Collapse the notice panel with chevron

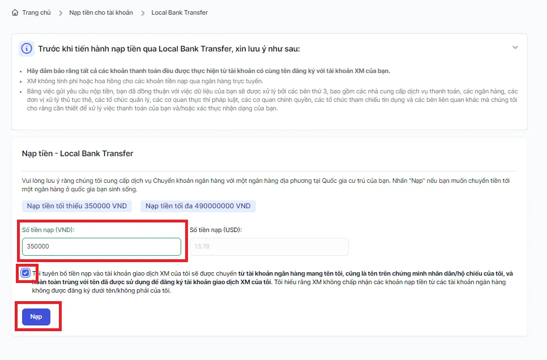coord(515,48)
